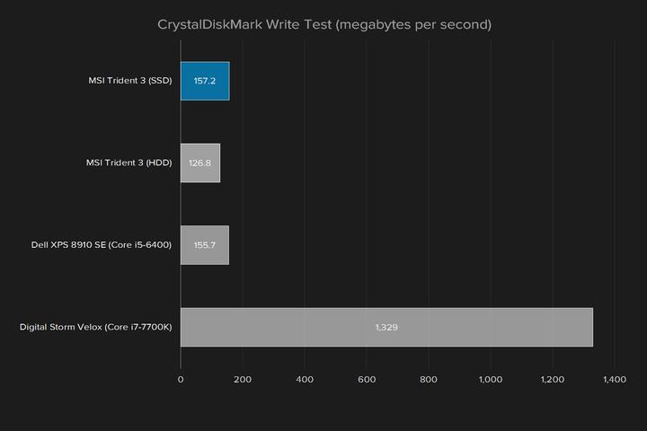The width and height of the screenshot is (647, 431).
Task: Select the 155.7 value label
Action: [205, 244]
